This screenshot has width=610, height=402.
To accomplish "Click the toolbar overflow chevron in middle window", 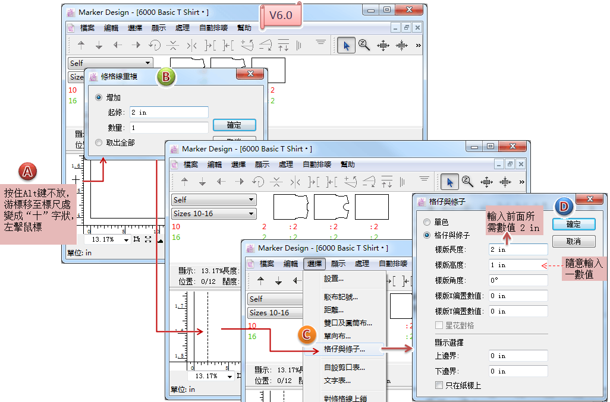I will tap(522, 182).
